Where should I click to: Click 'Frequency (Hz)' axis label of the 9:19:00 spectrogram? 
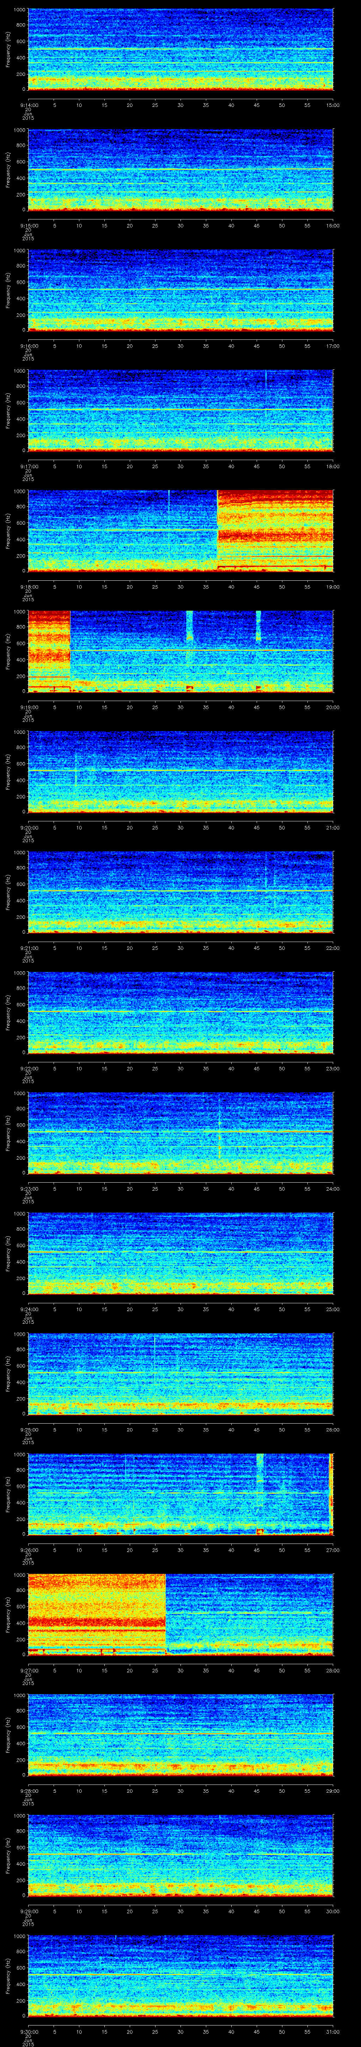pyautogui.click(x=8, y=651)
